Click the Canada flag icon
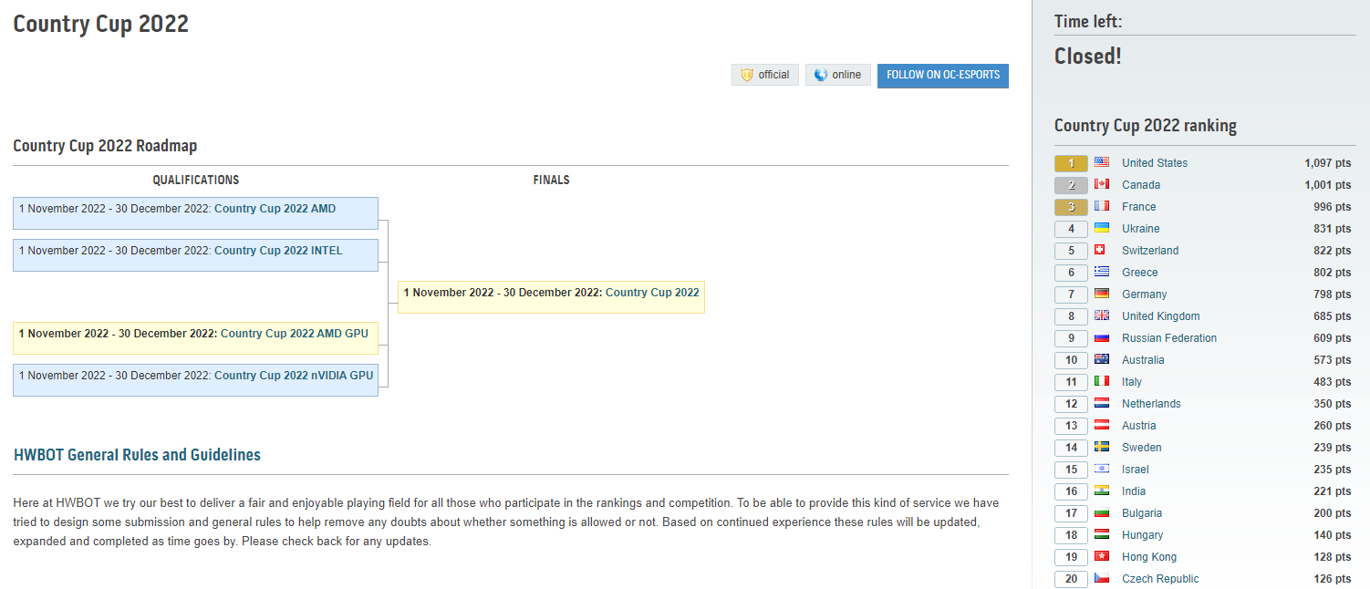 point(1102,184)
